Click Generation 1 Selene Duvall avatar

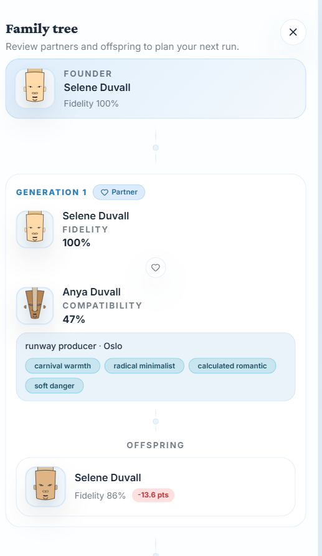point(35,229)
